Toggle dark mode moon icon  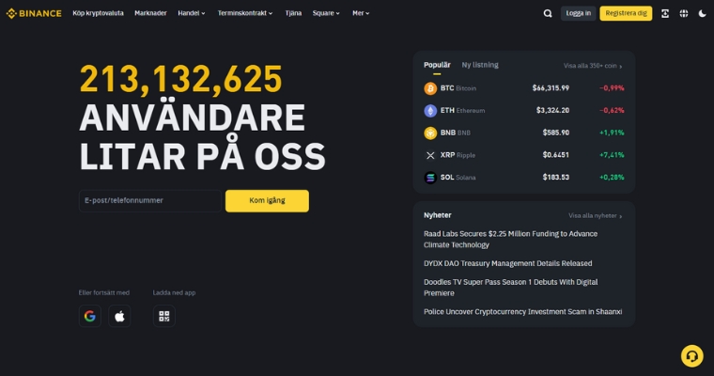(702, 13)
